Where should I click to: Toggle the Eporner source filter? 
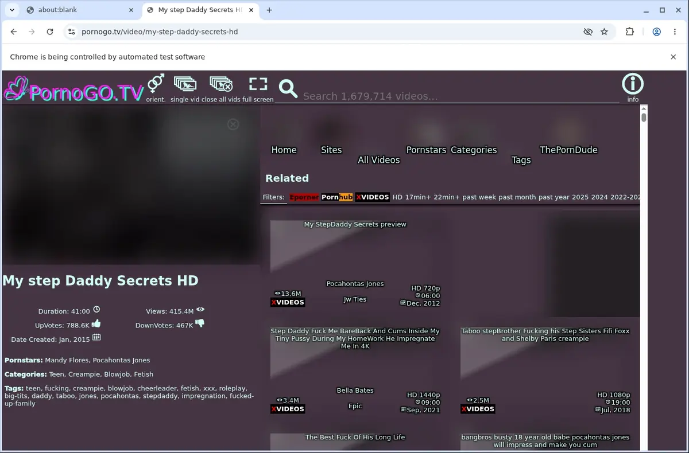304,197
